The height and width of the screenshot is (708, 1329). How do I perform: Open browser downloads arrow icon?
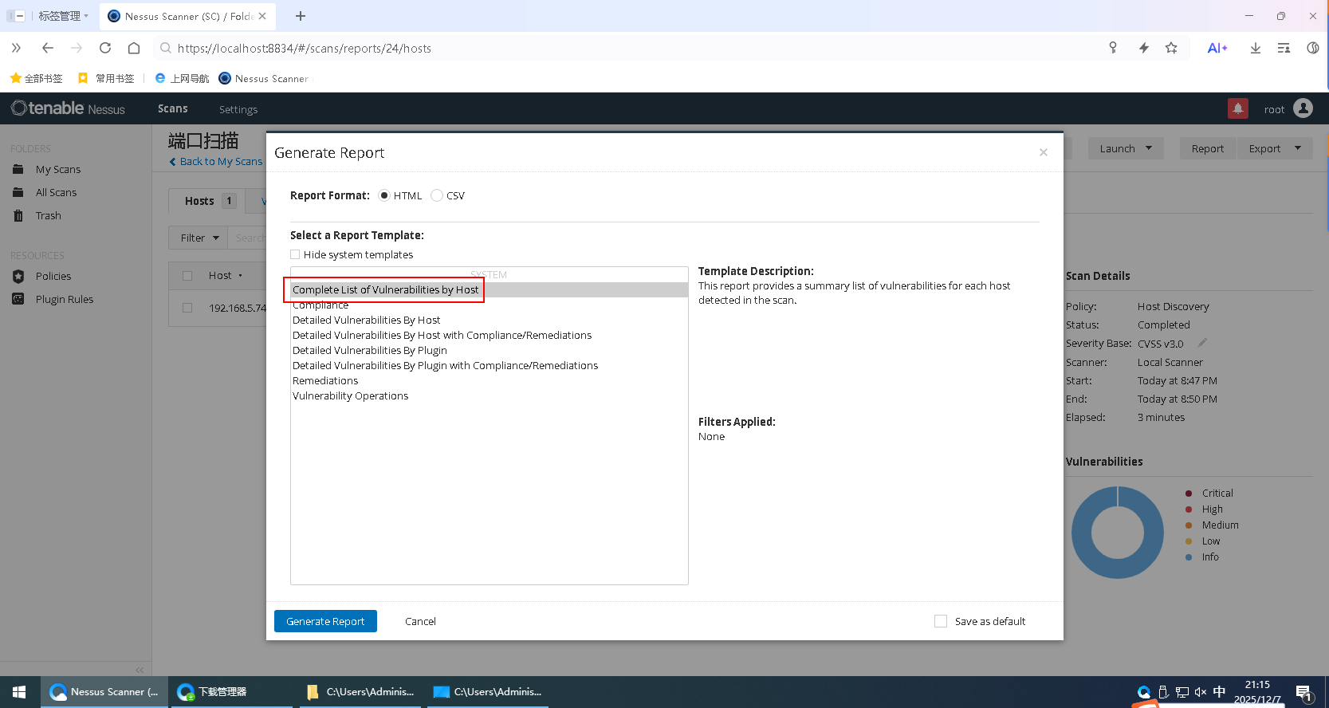coord(1255,48)
